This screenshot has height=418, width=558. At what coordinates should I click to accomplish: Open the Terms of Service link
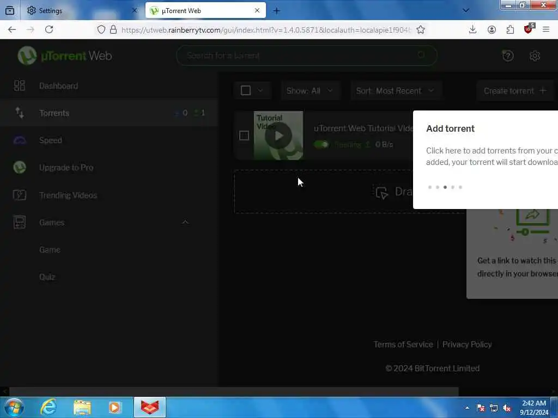click(x=403, y=345)
